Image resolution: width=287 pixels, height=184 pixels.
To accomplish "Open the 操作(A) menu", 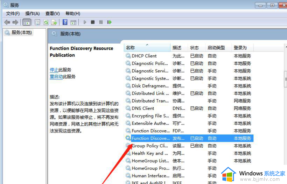I will [33, 14].
